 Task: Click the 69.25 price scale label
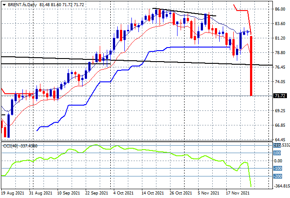[280, 111]
